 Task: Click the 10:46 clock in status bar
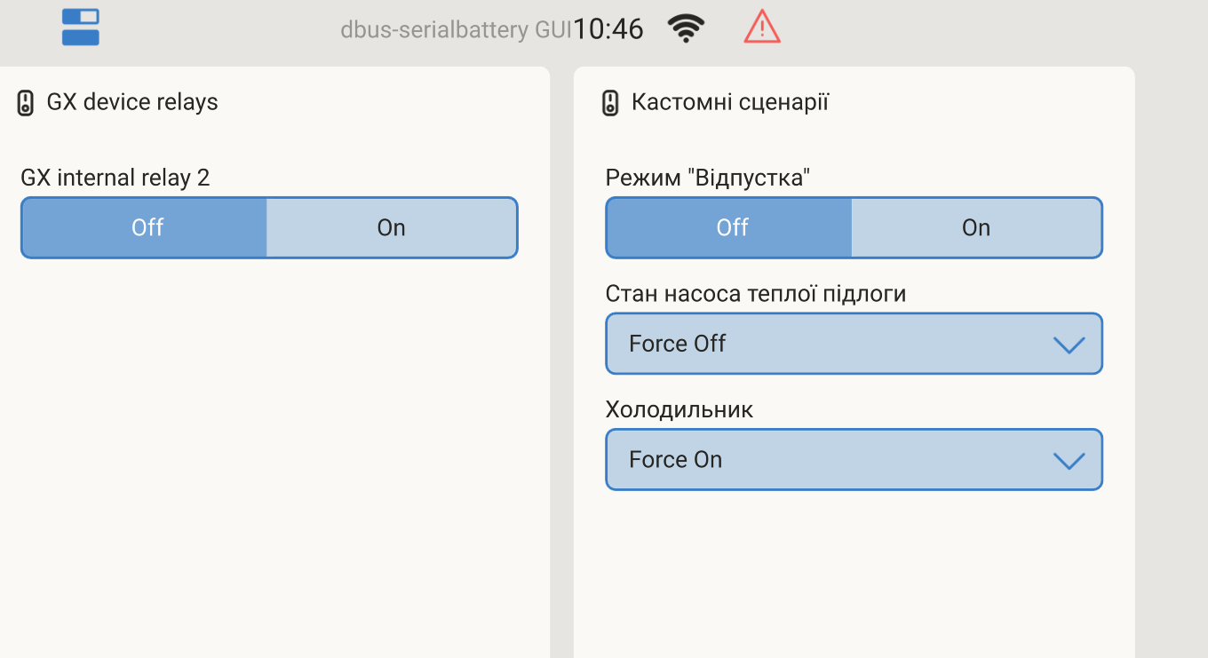pyautogui.click(x=608, y=29)
